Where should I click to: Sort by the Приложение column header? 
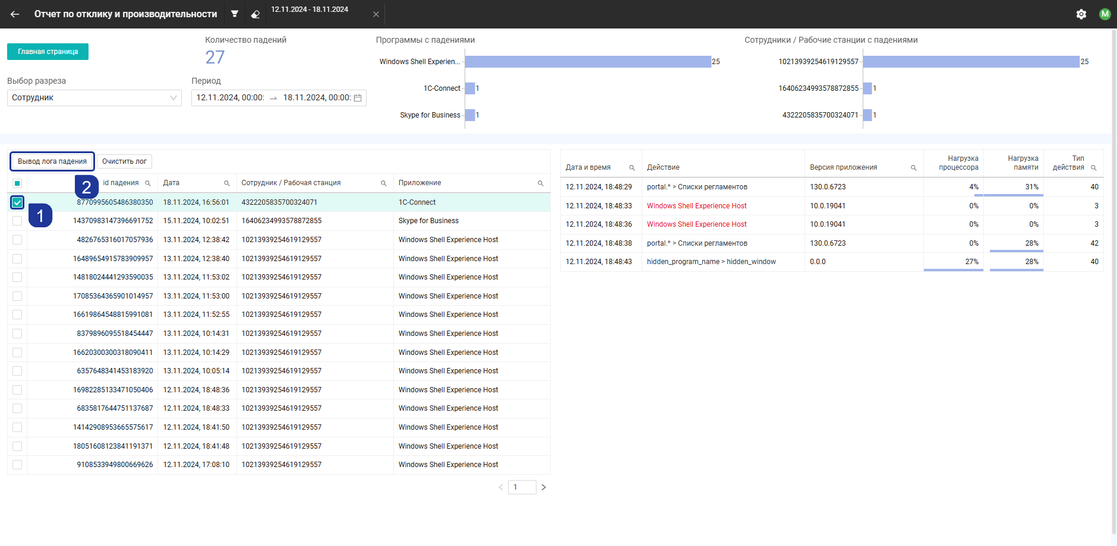419,183
